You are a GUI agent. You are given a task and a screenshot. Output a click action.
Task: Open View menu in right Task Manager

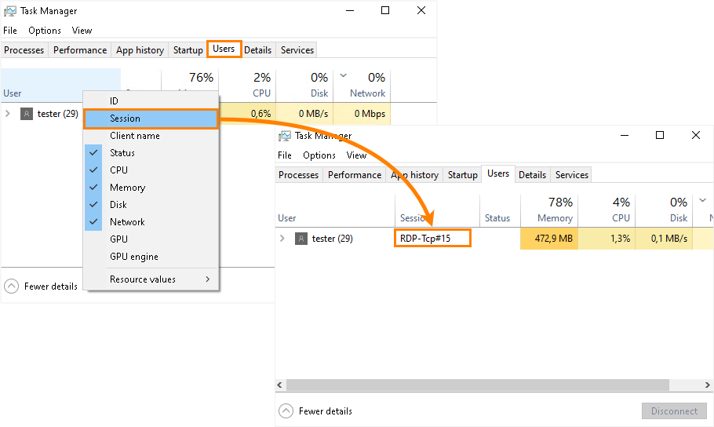[356, 155]
